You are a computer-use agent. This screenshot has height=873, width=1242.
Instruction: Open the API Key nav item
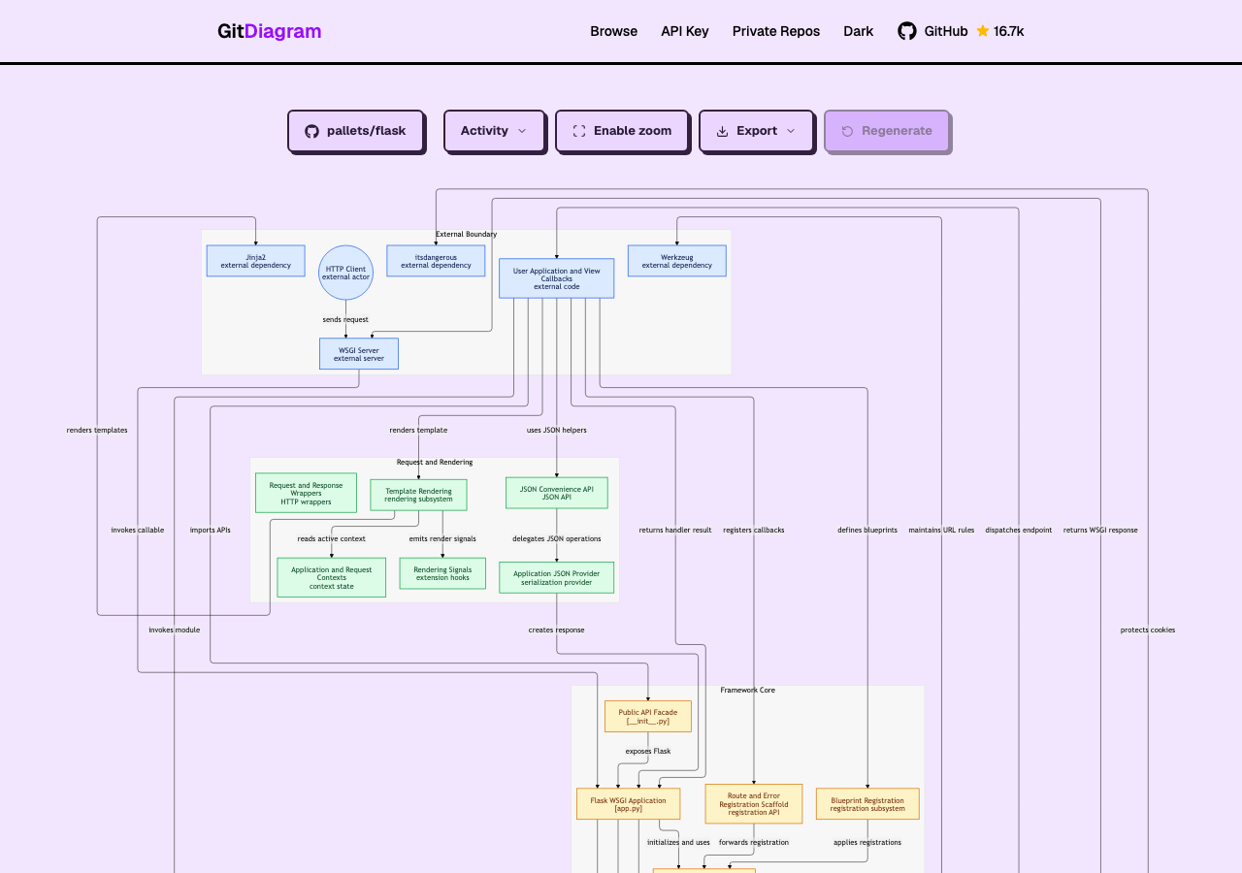click(x=685, y=31)
